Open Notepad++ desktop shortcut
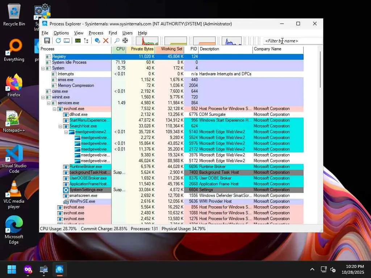Image resolution: width=371 pixels, height=278 pixels. 14,121
